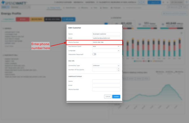Click the customer Name field
This screenshot has width=189, height=123.
106,34
